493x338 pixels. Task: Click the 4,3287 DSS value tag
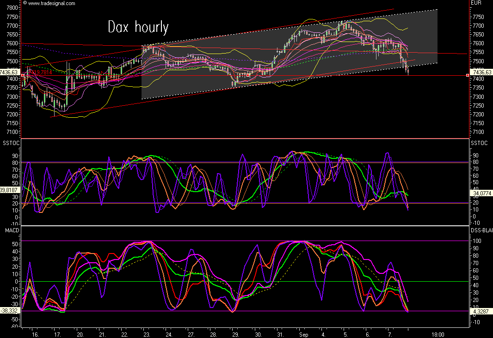481,312
